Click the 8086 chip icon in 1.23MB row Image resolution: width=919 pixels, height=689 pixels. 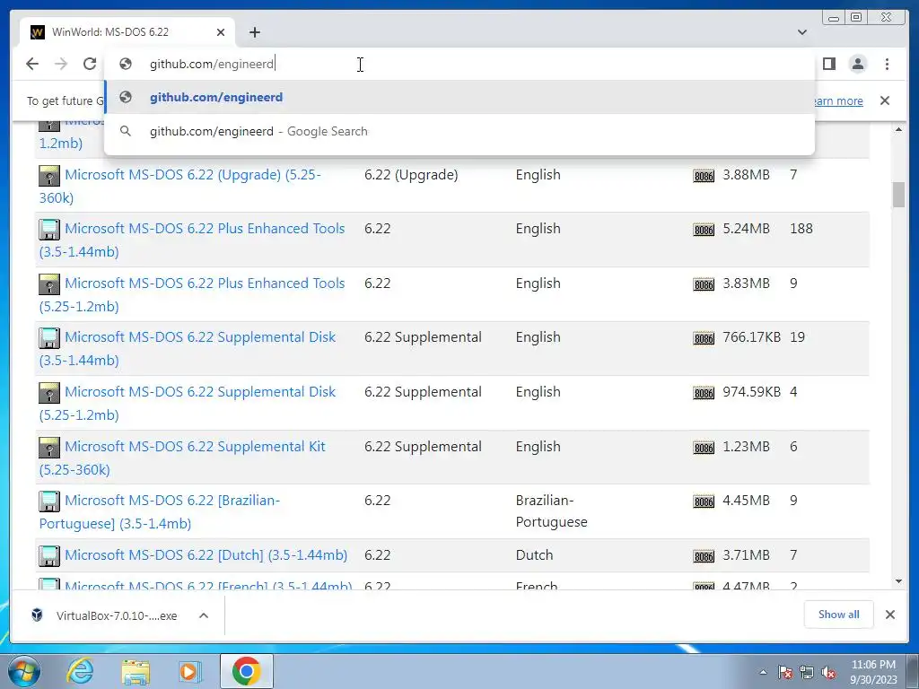(x=704, y=448)
